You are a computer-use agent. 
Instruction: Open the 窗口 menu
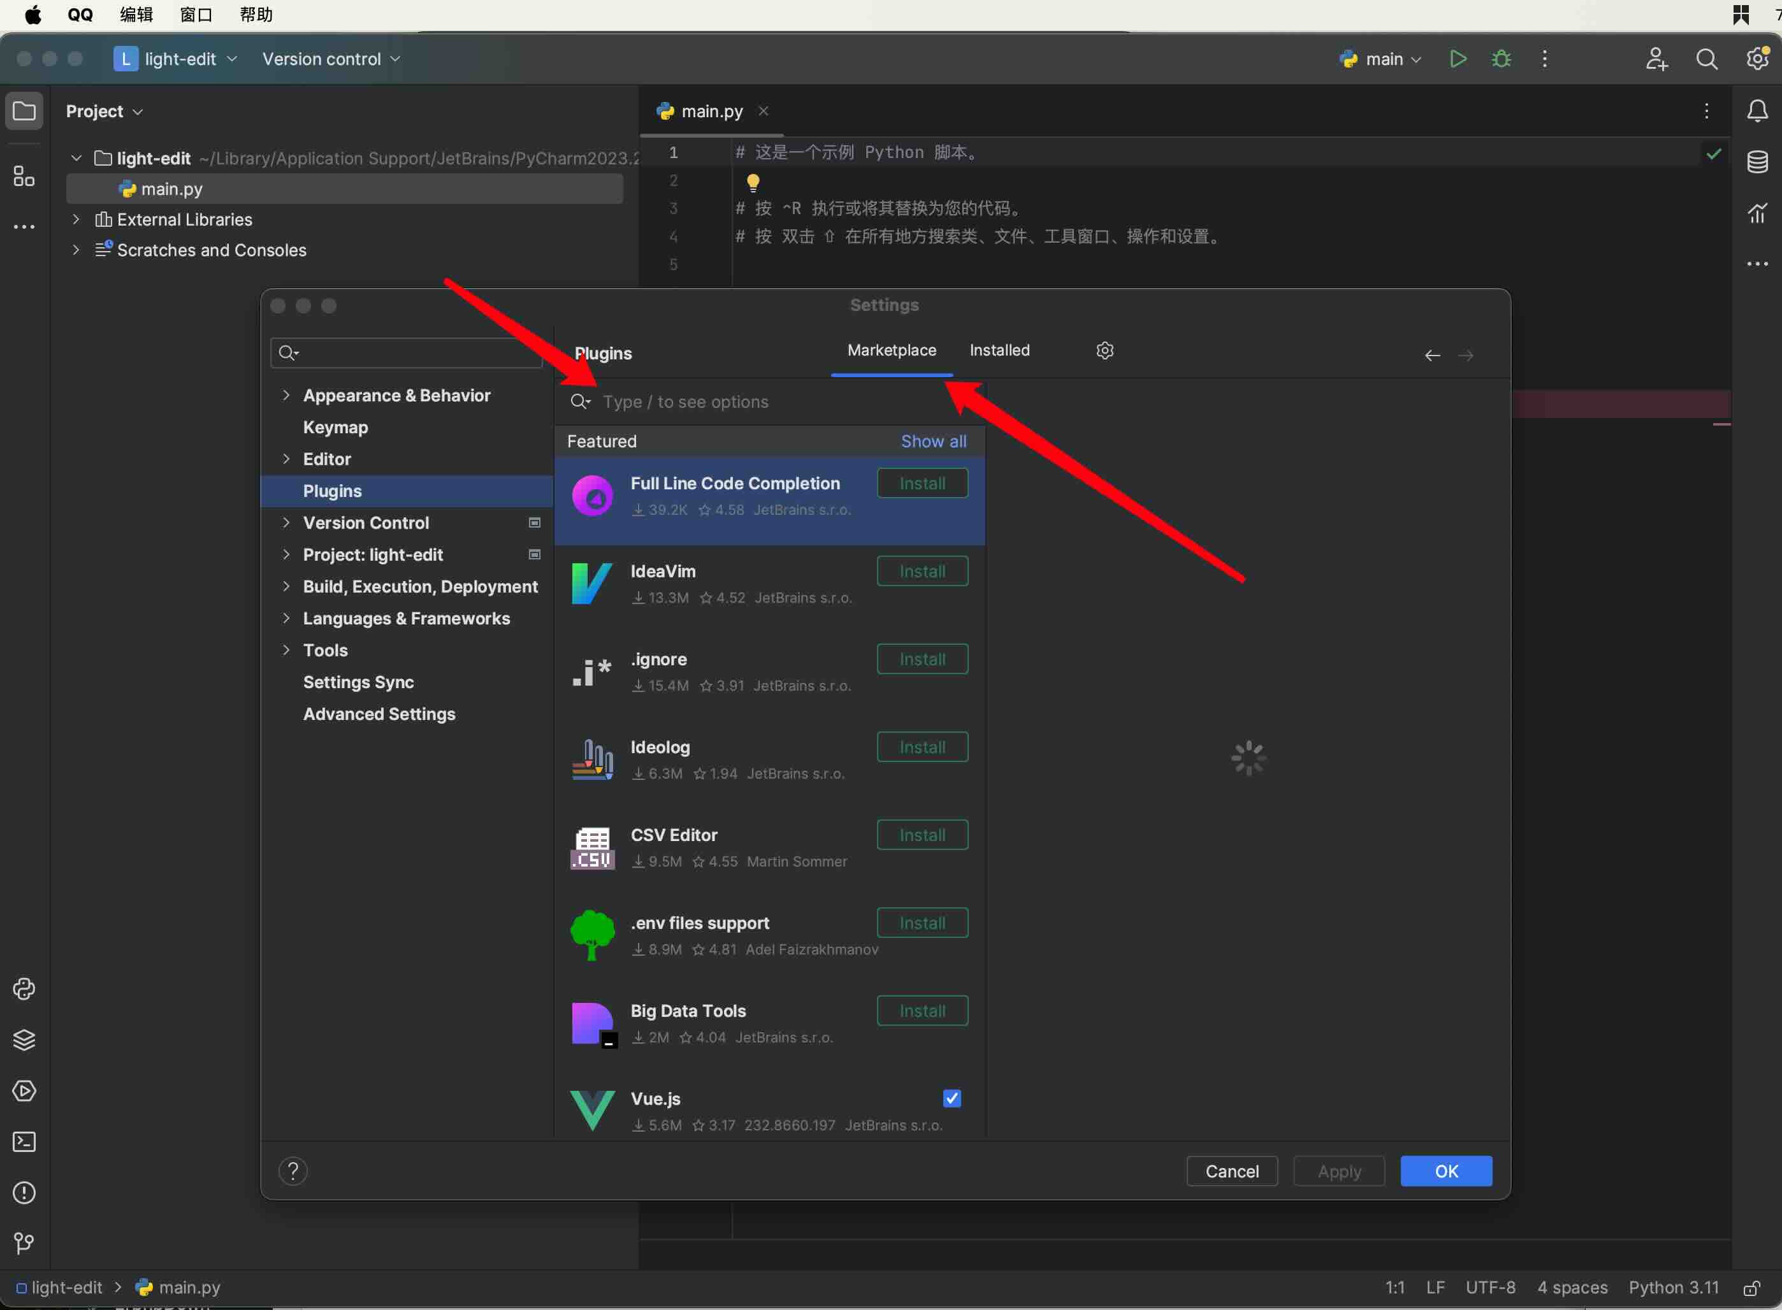click(196, 14)
